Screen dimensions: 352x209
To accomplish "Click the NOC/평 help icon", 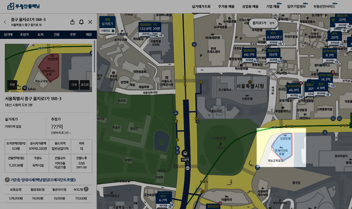I will 86,189.
